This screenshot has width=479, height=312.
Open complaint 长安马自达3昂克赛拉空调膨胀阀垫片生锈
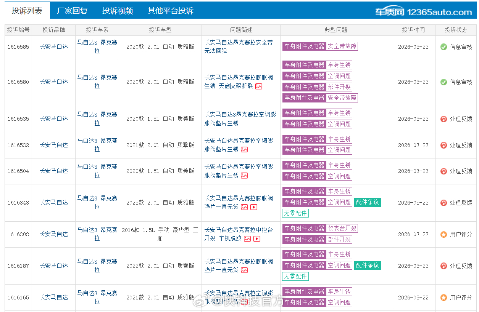click(x=240, y=119)
